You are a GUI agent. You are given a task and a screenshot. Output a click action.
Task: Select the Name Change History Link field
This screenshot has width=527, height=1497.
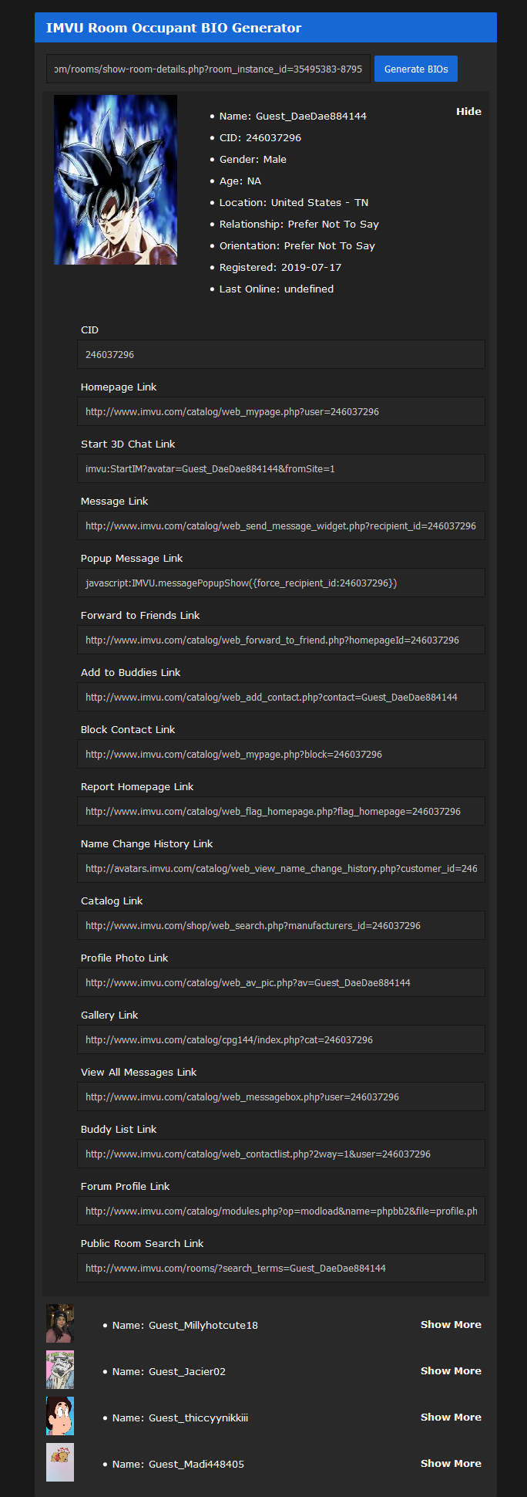[x=281, y=868]
